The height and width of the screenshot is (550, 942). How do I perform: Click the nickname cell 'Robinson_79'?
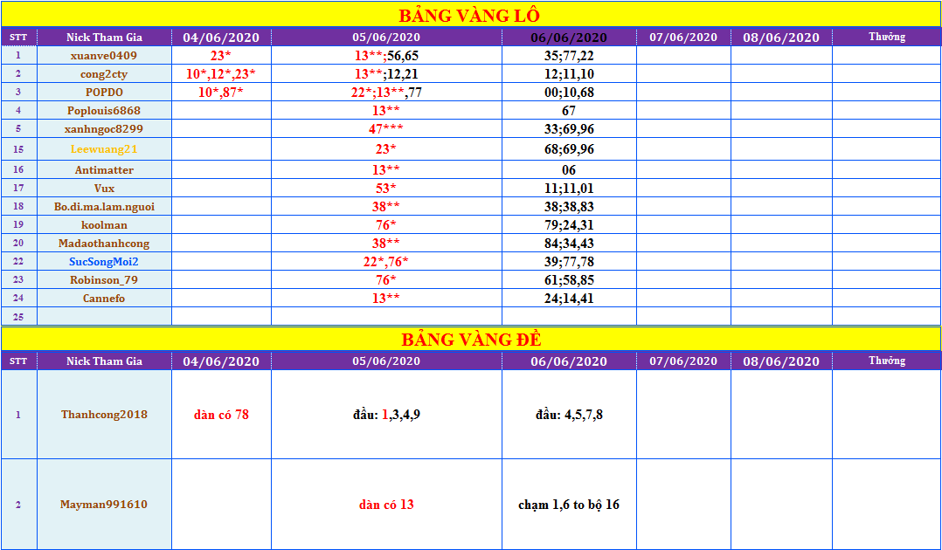tap(105, 280)
